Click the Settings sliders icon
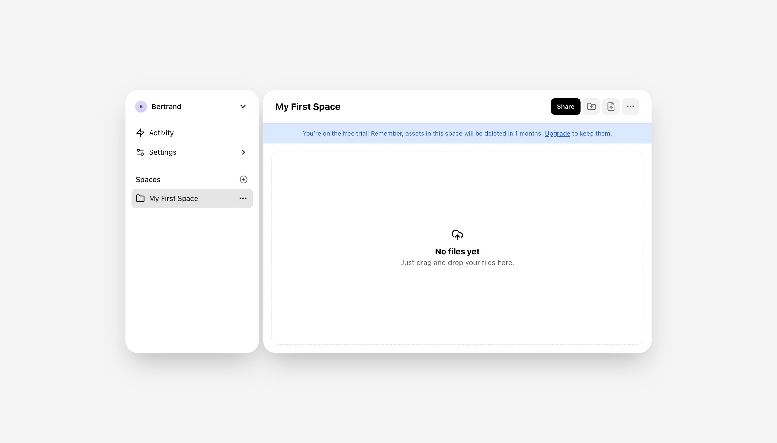 point(140,152)
